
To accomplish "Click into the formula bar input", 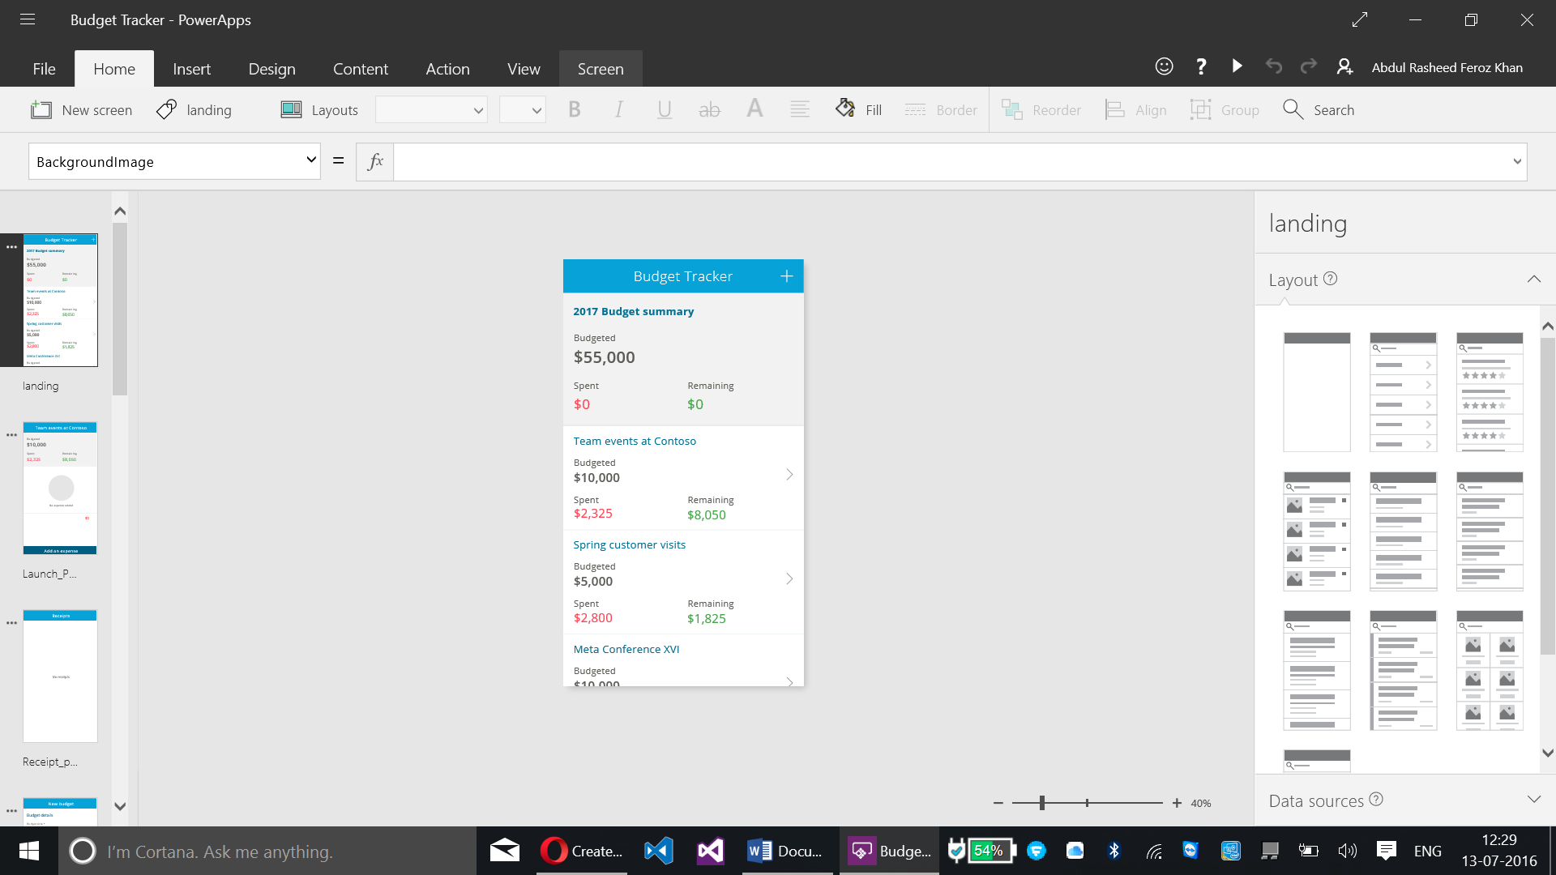I will pyautogui.click(x=950, y=161).
